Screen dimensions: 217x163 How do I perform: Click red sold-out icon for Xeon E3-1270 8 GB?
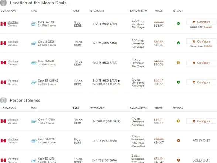178,140
